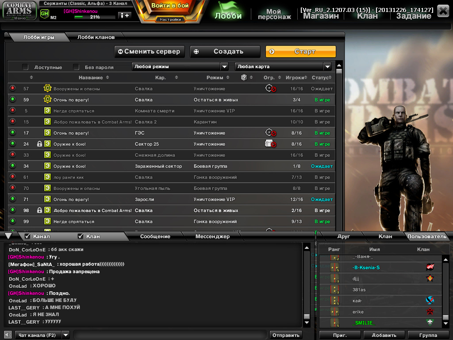Viewport: 453px width, 340px height.
Task: Click the chat log scrollbar down arrow
Action: (307, 322)
